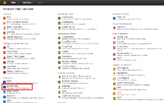Open the Lambda service link
The width and height of the screenshot is (164, 103).
11,32
